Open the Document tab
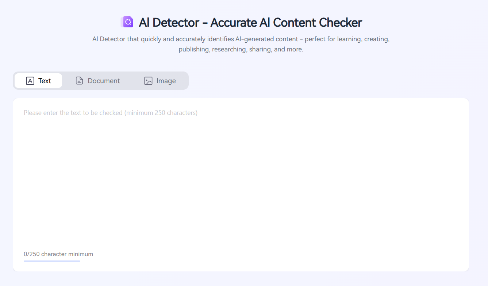This screenshot has height=286, width=488. point(98,81)
